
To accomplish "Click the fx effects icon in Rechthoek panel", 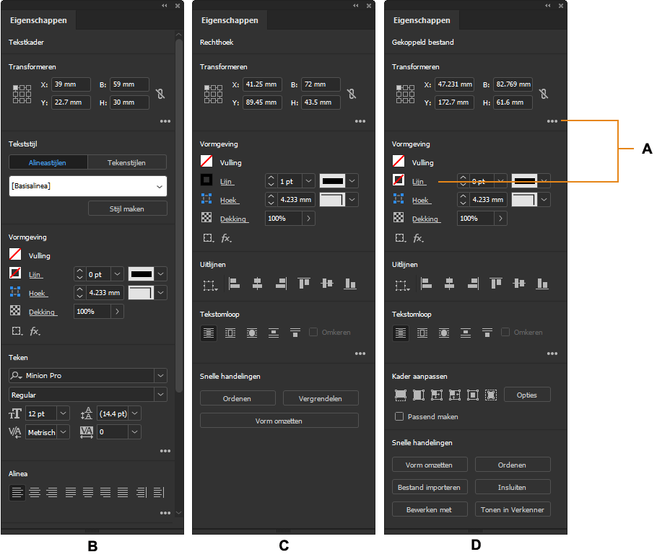I will click(226, 238).
